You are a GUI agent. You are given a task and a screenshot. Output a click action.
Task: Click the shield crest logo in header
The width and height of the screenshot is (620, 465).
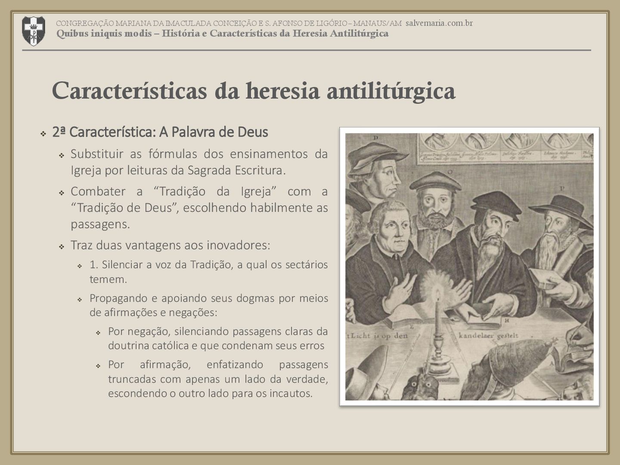click(33, 31)
